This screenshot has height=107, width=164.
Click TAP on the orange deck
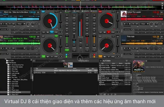pos(162,37)
